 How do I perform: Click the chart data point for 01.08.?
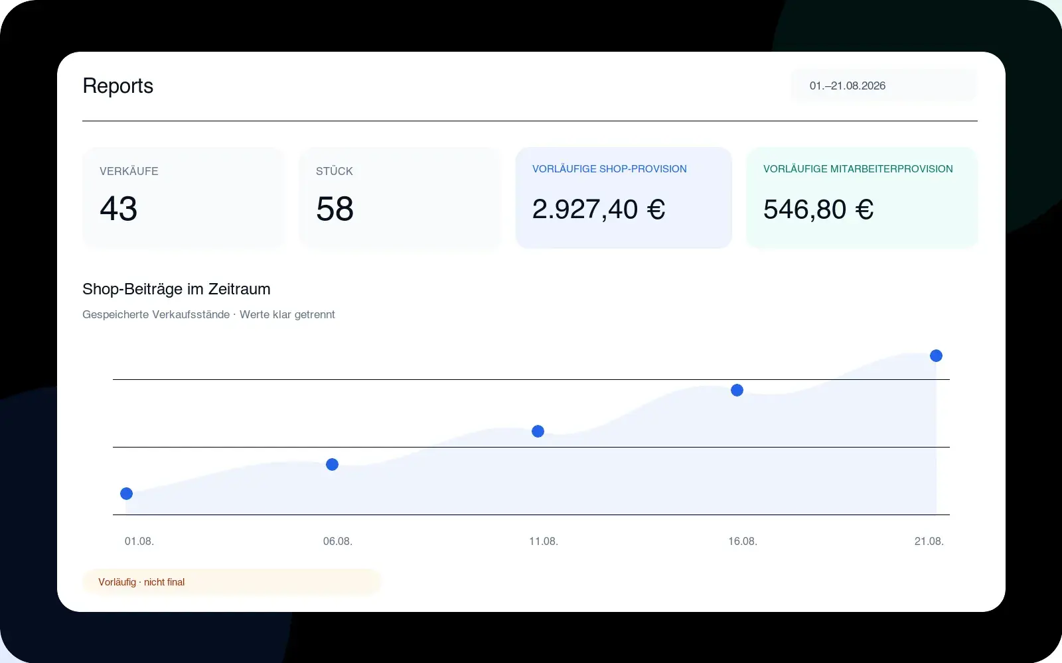coord(126,493)
